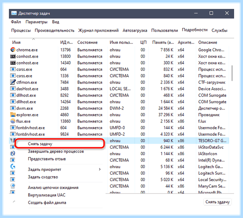This screenshot has width=243, height=218.
Task: Click the Проводник description cell
Action: pos(209,115)
